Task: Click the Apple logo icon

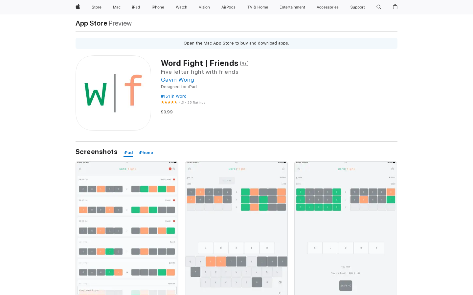Action: [x=78, y=7]
